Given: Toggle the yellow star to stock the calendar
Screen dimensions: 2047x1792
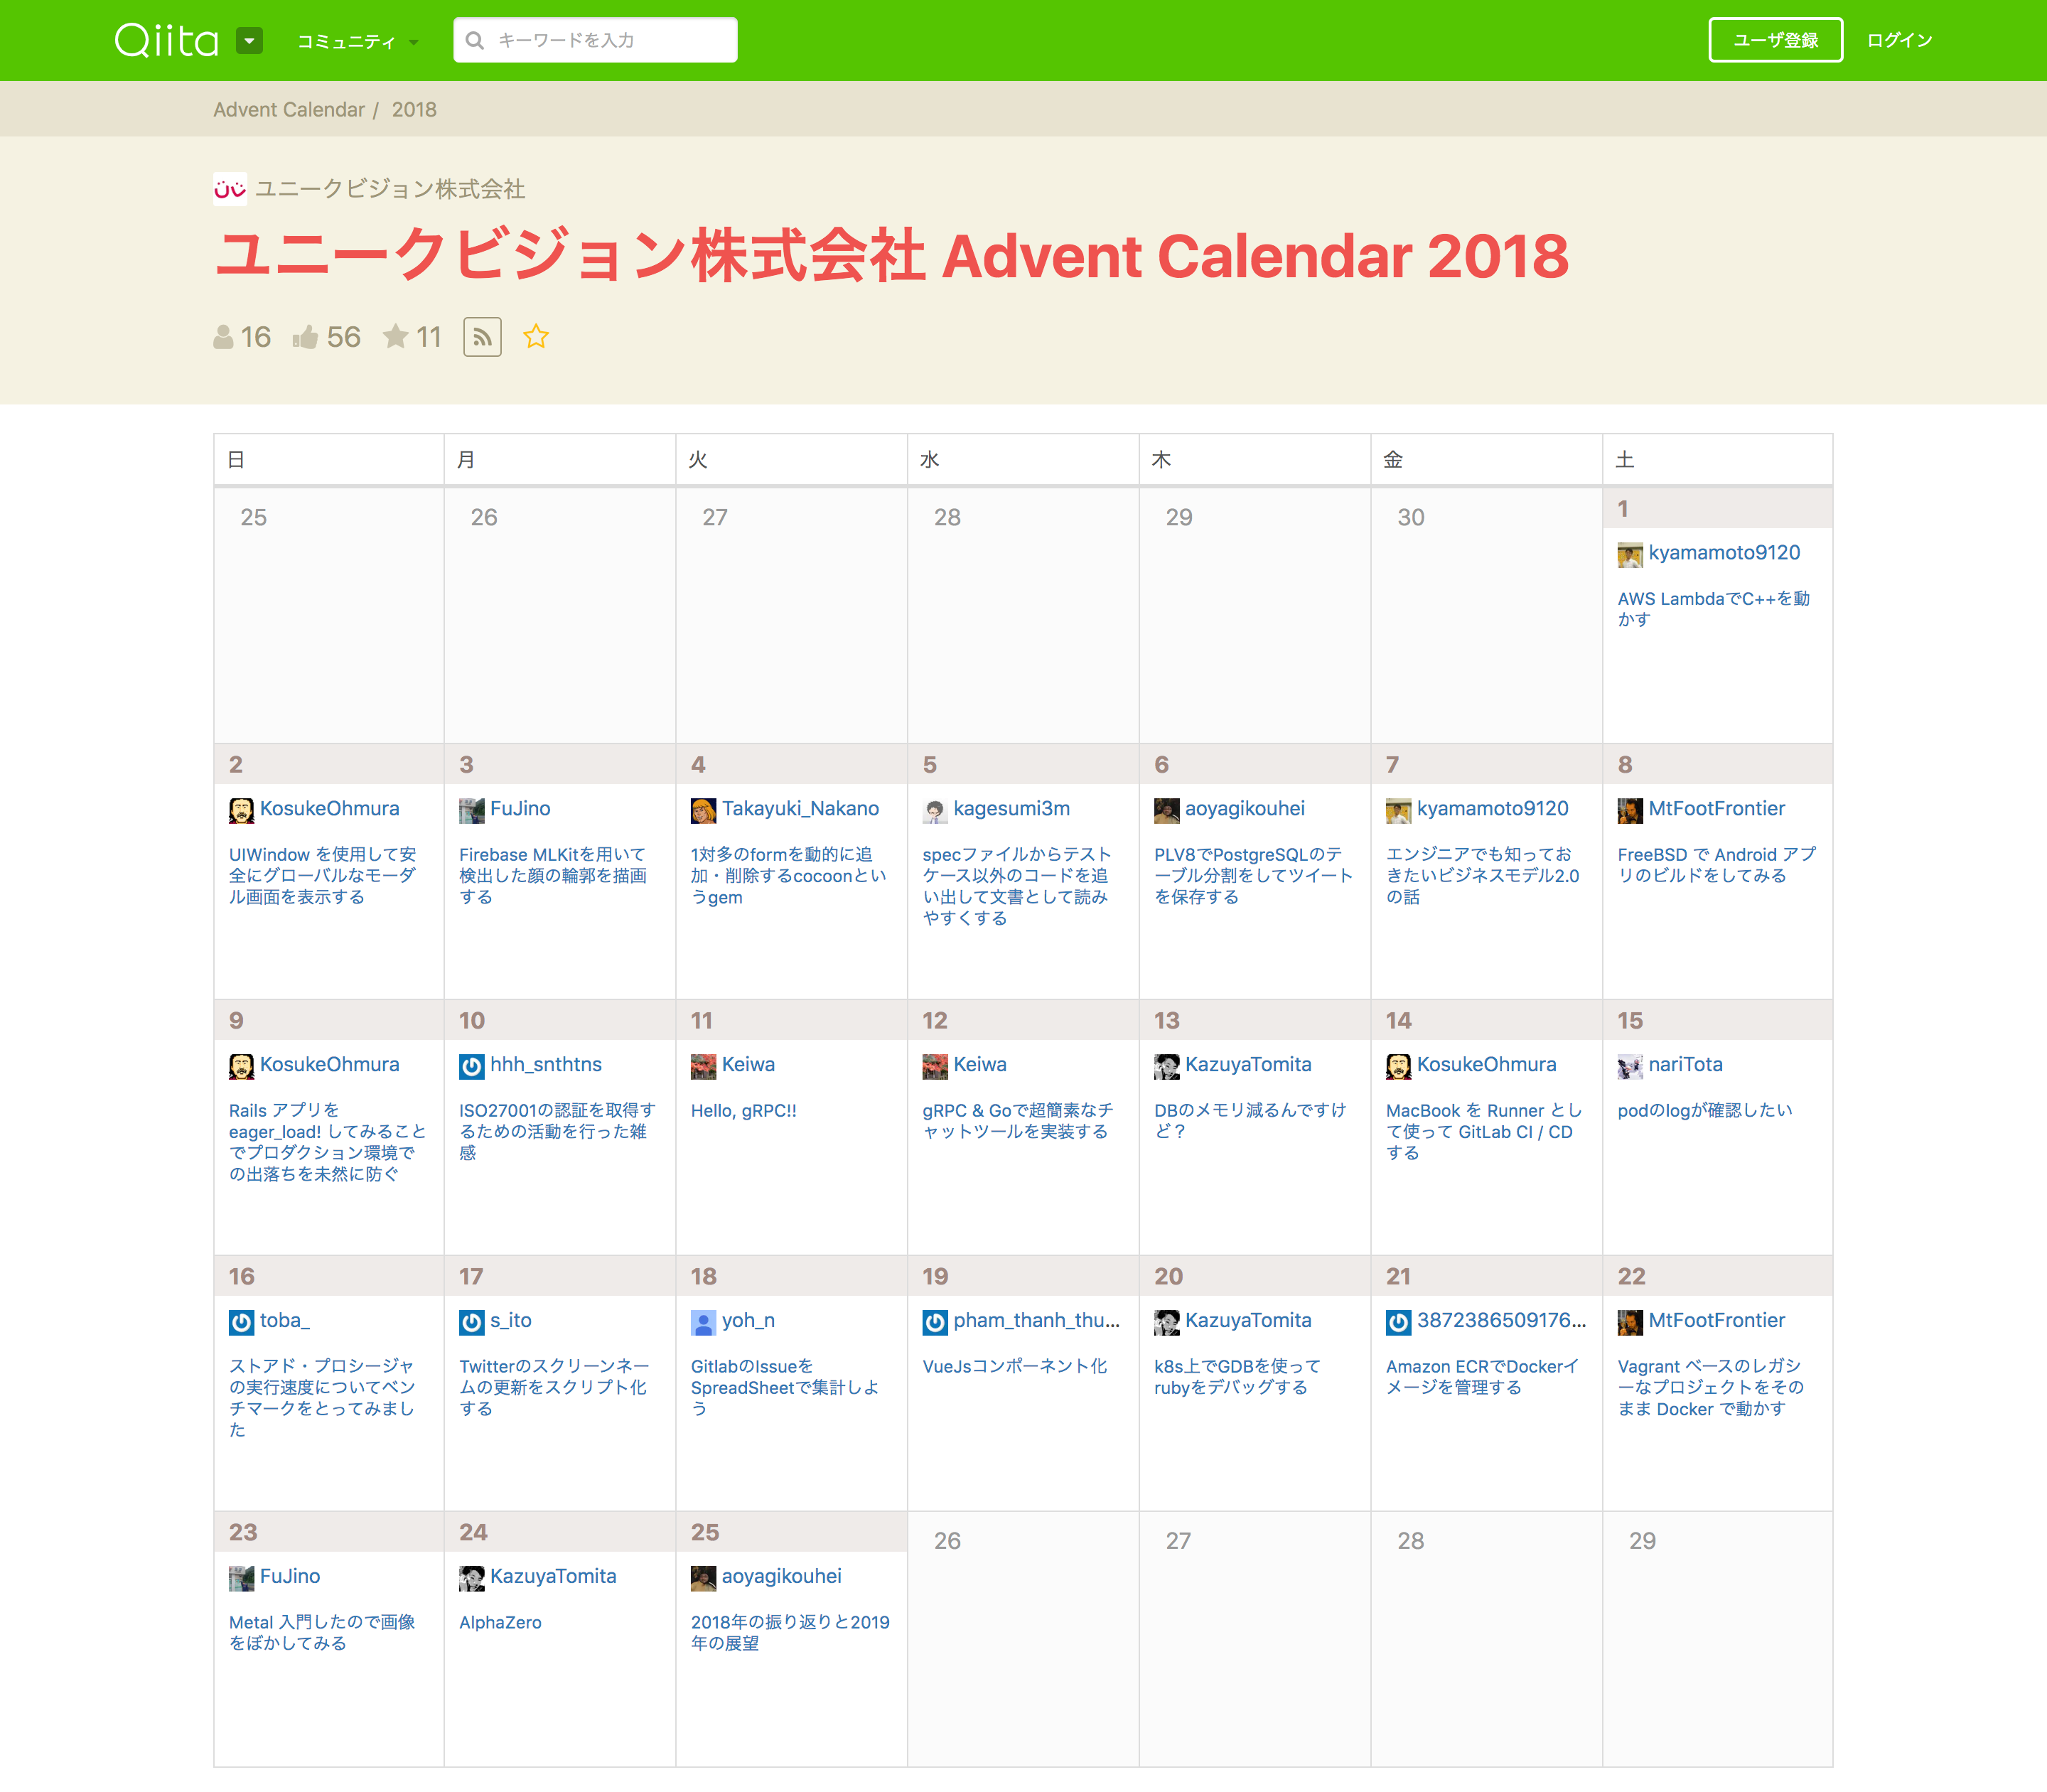Looking at the screenshot, I should click(x=536, y=337).
